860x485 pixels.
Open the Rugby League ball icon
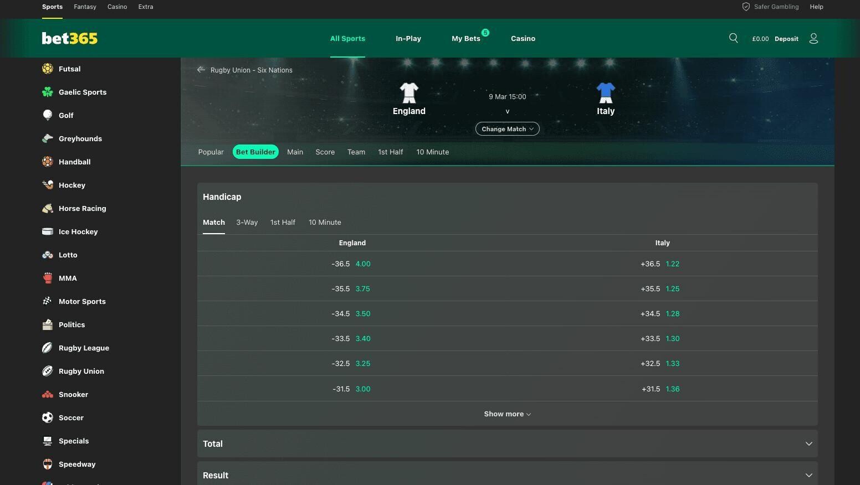point(48,348)
